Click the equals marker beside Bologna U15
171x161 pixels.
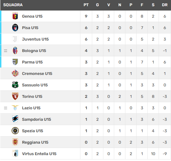(x=6, y=51)
